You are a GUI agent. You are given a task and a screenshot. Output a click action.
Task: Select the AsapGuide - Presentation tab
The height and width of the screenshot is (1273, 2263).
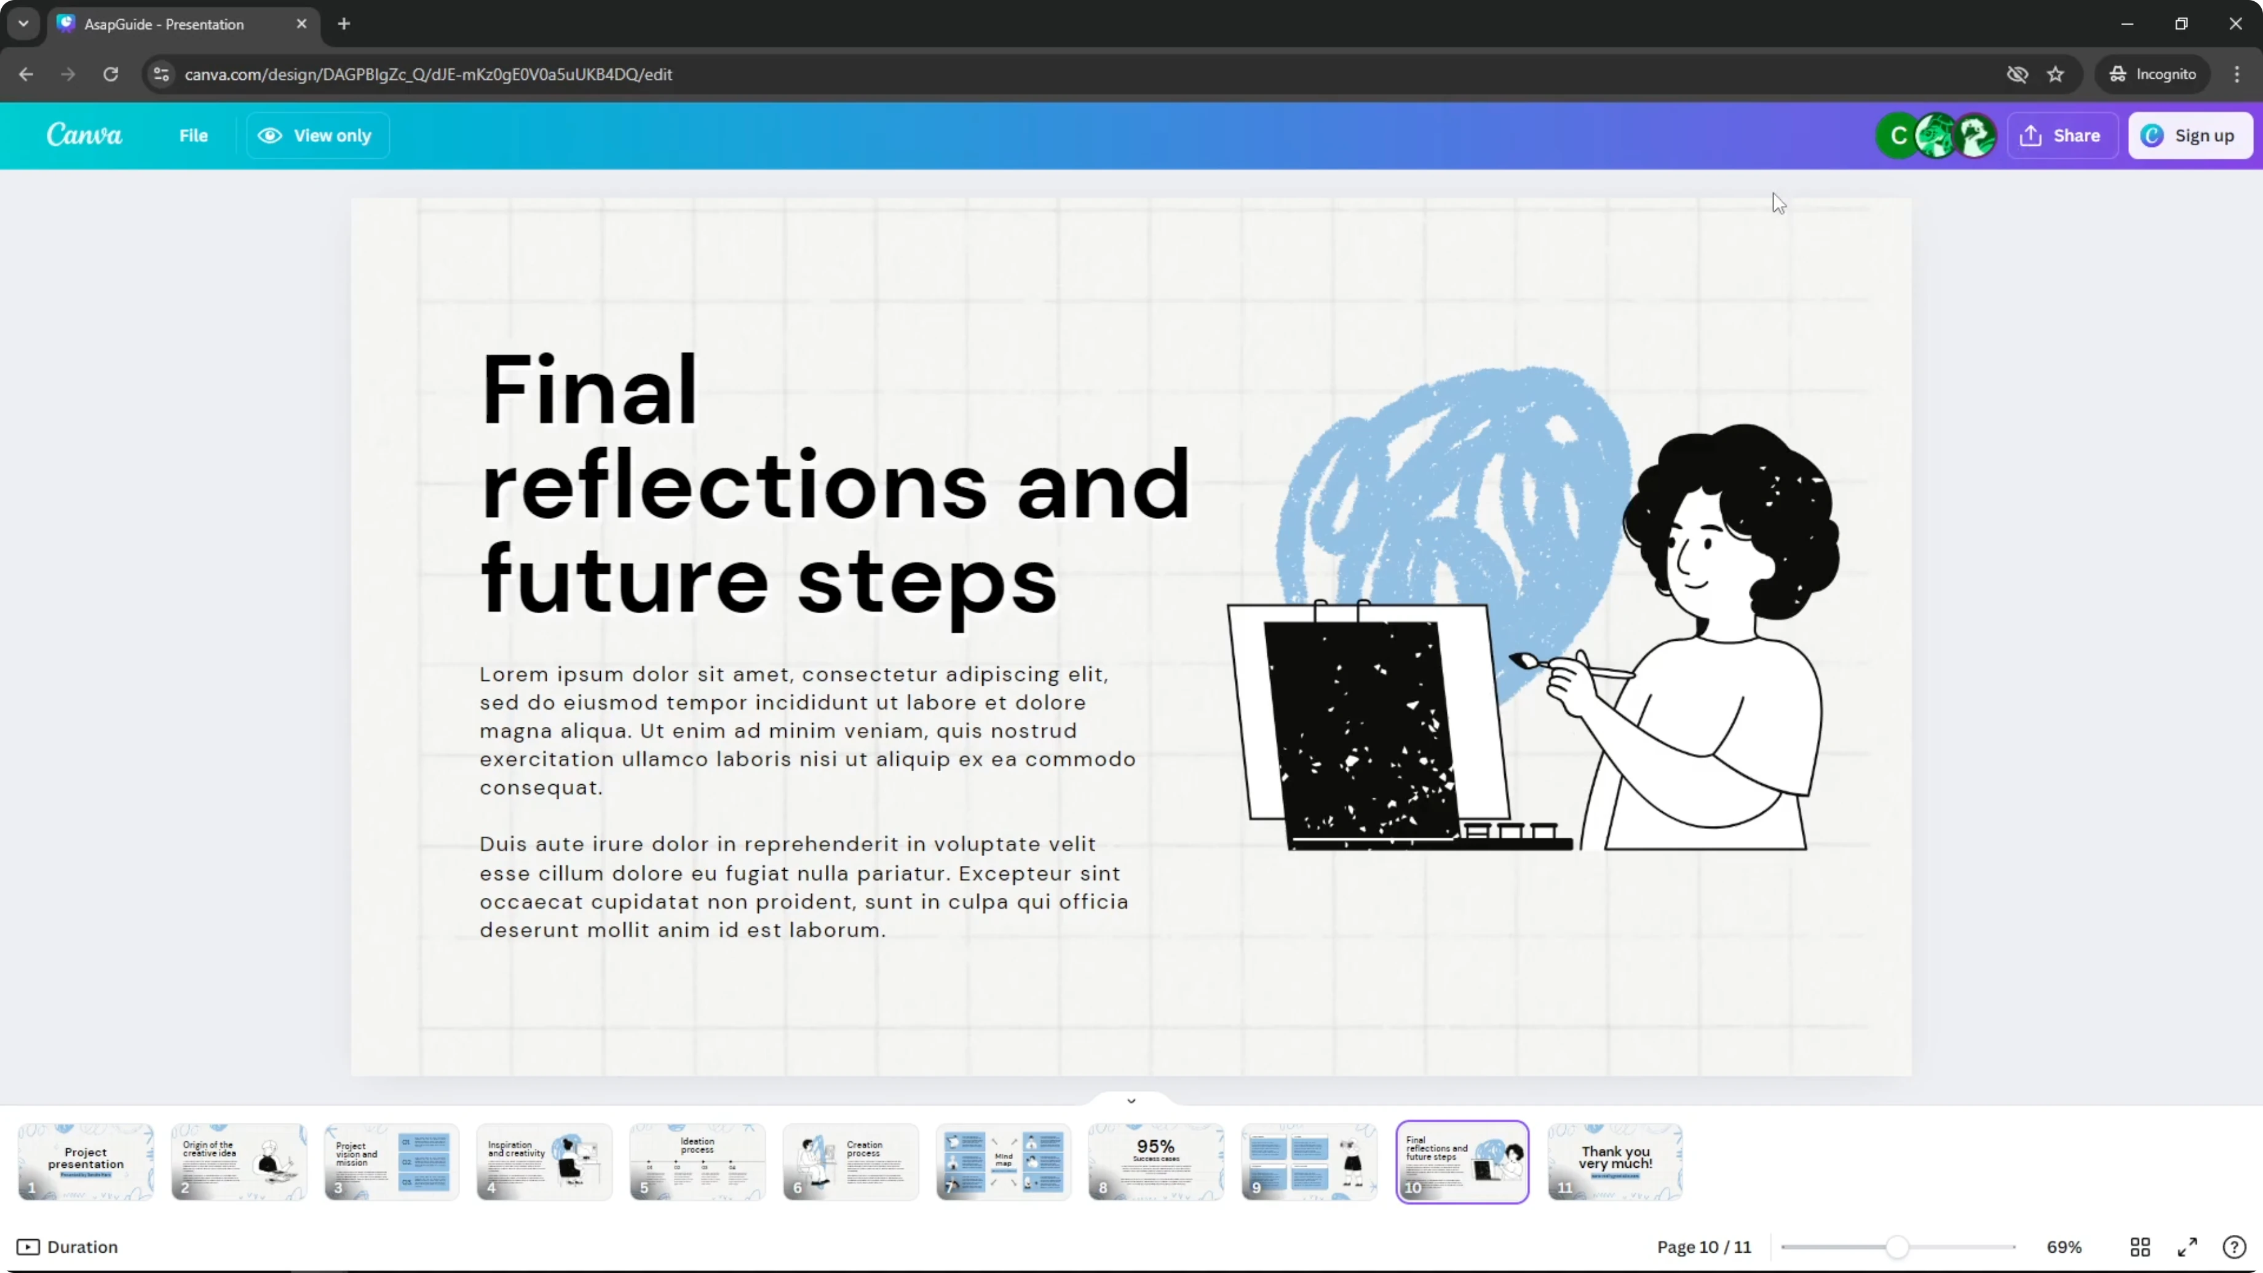coord(183,24)
